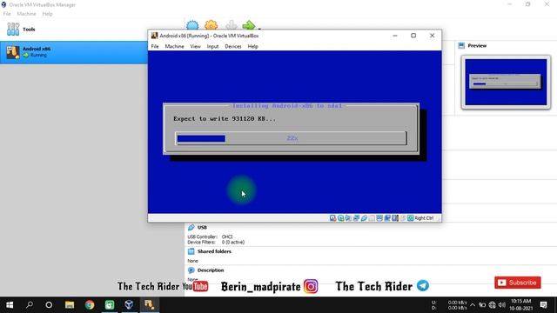
Task: Open the File menu in Android x86 VM window
Action: (155, 46)
